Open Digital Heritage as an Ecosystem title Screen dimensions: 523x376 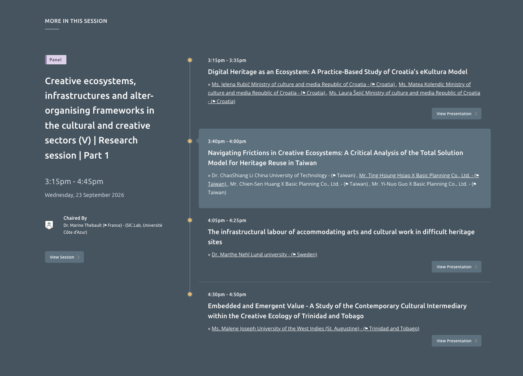click(337, 72)
